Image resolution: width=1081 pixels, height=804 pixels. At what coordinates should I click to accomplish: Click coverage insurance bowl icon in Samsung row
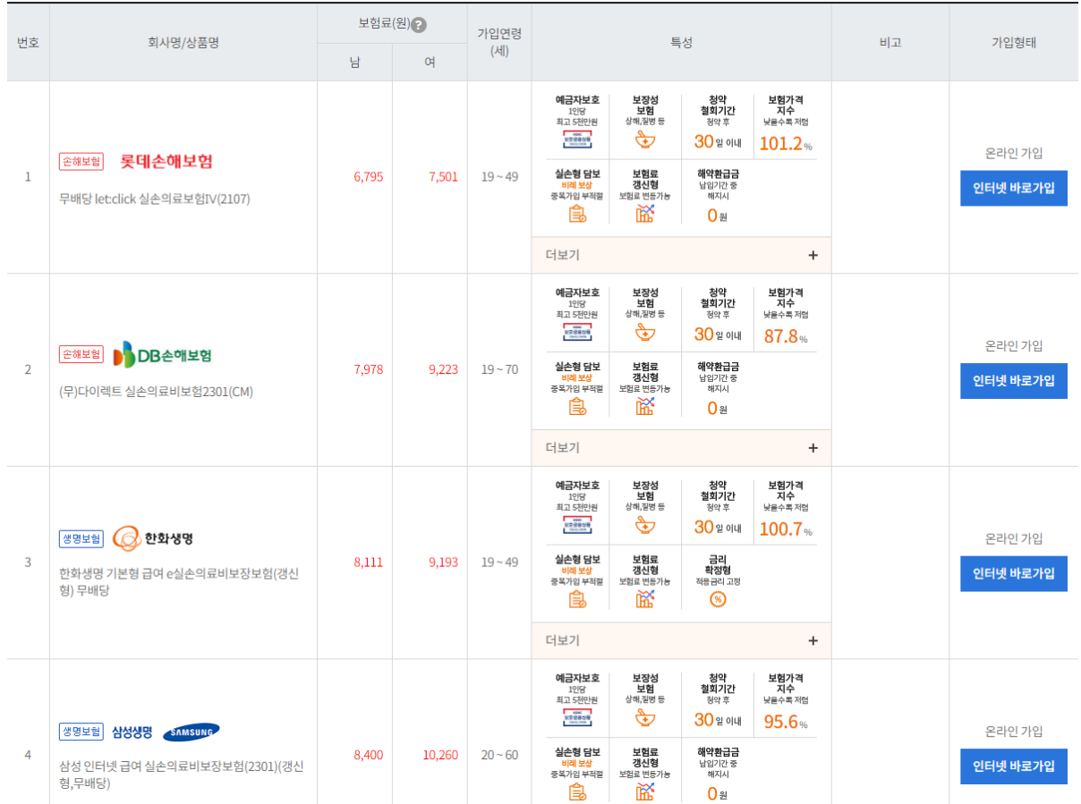(645, 717)
